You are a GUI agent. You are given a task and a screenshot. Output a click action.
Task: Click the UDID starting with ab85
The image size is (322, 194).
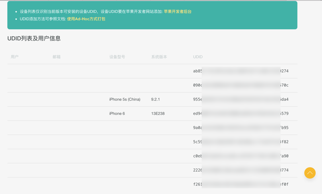tap(241, 71)
